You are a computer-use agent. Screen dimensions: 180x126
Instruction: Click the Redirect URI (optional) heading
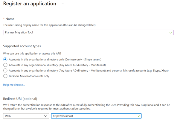click(20, 98)
